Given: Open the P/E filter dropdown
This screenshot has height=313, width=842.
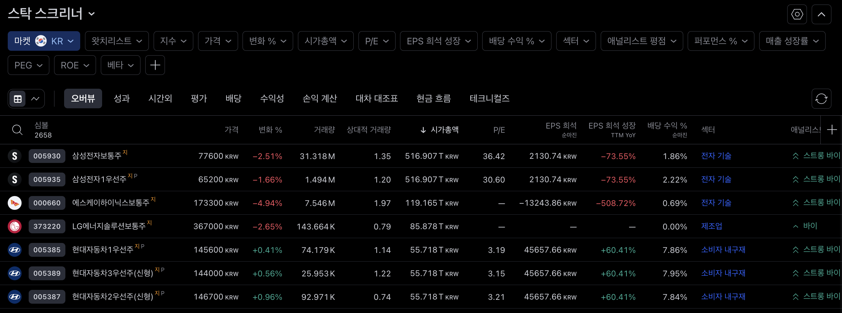Looking at the screenshot, I should pos(377,41).
